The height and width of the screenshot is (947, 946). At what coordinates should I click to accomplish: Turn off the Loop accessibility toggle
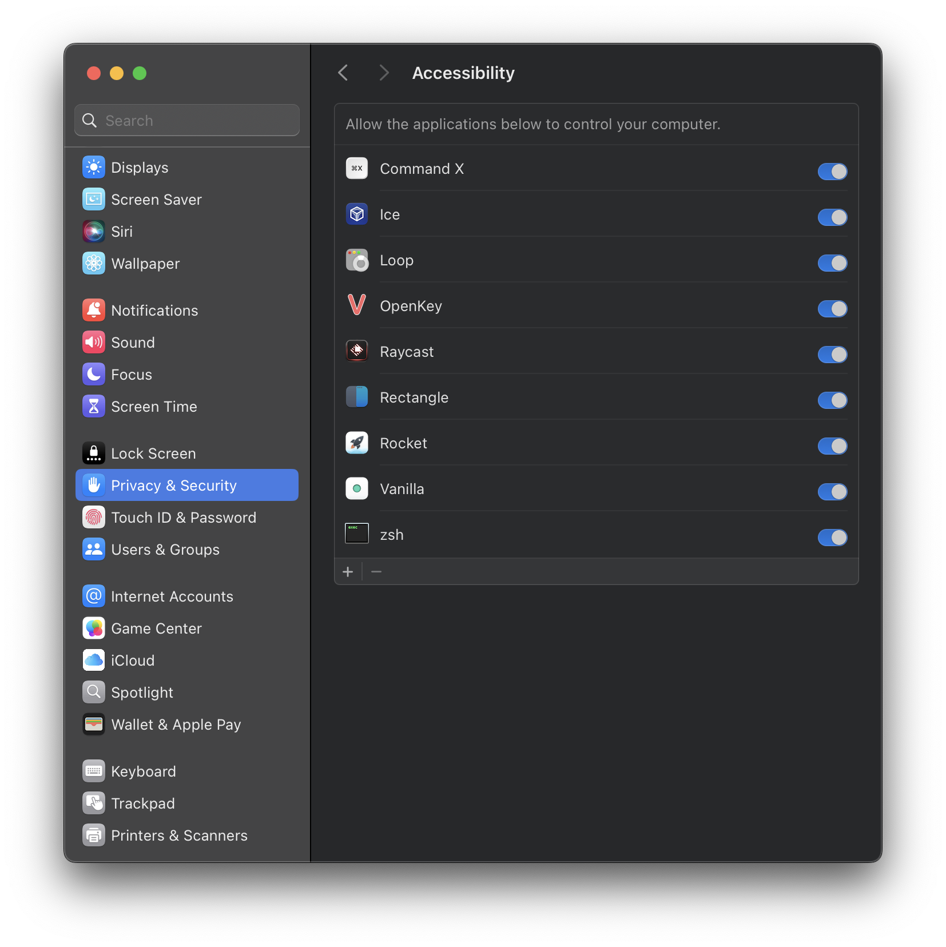click(x=832, y=263)
